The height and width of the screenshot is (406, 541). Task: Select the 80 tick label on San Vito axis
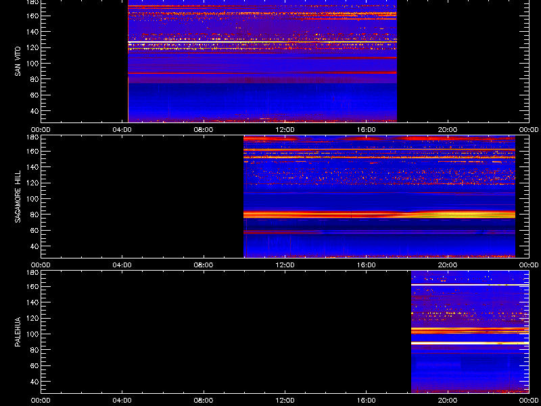(33, 79)
